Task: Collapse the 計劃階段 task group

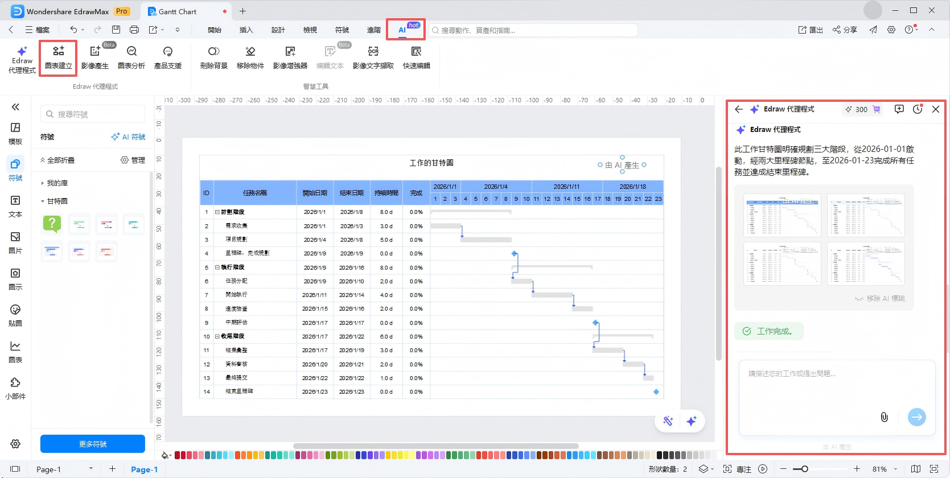Action: pos(217,212)
